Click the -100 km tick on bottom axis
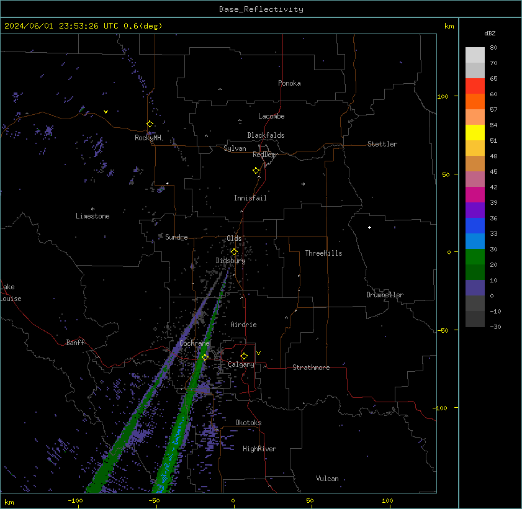Screen dimensions: 522x509 click(x=75, y=501)
